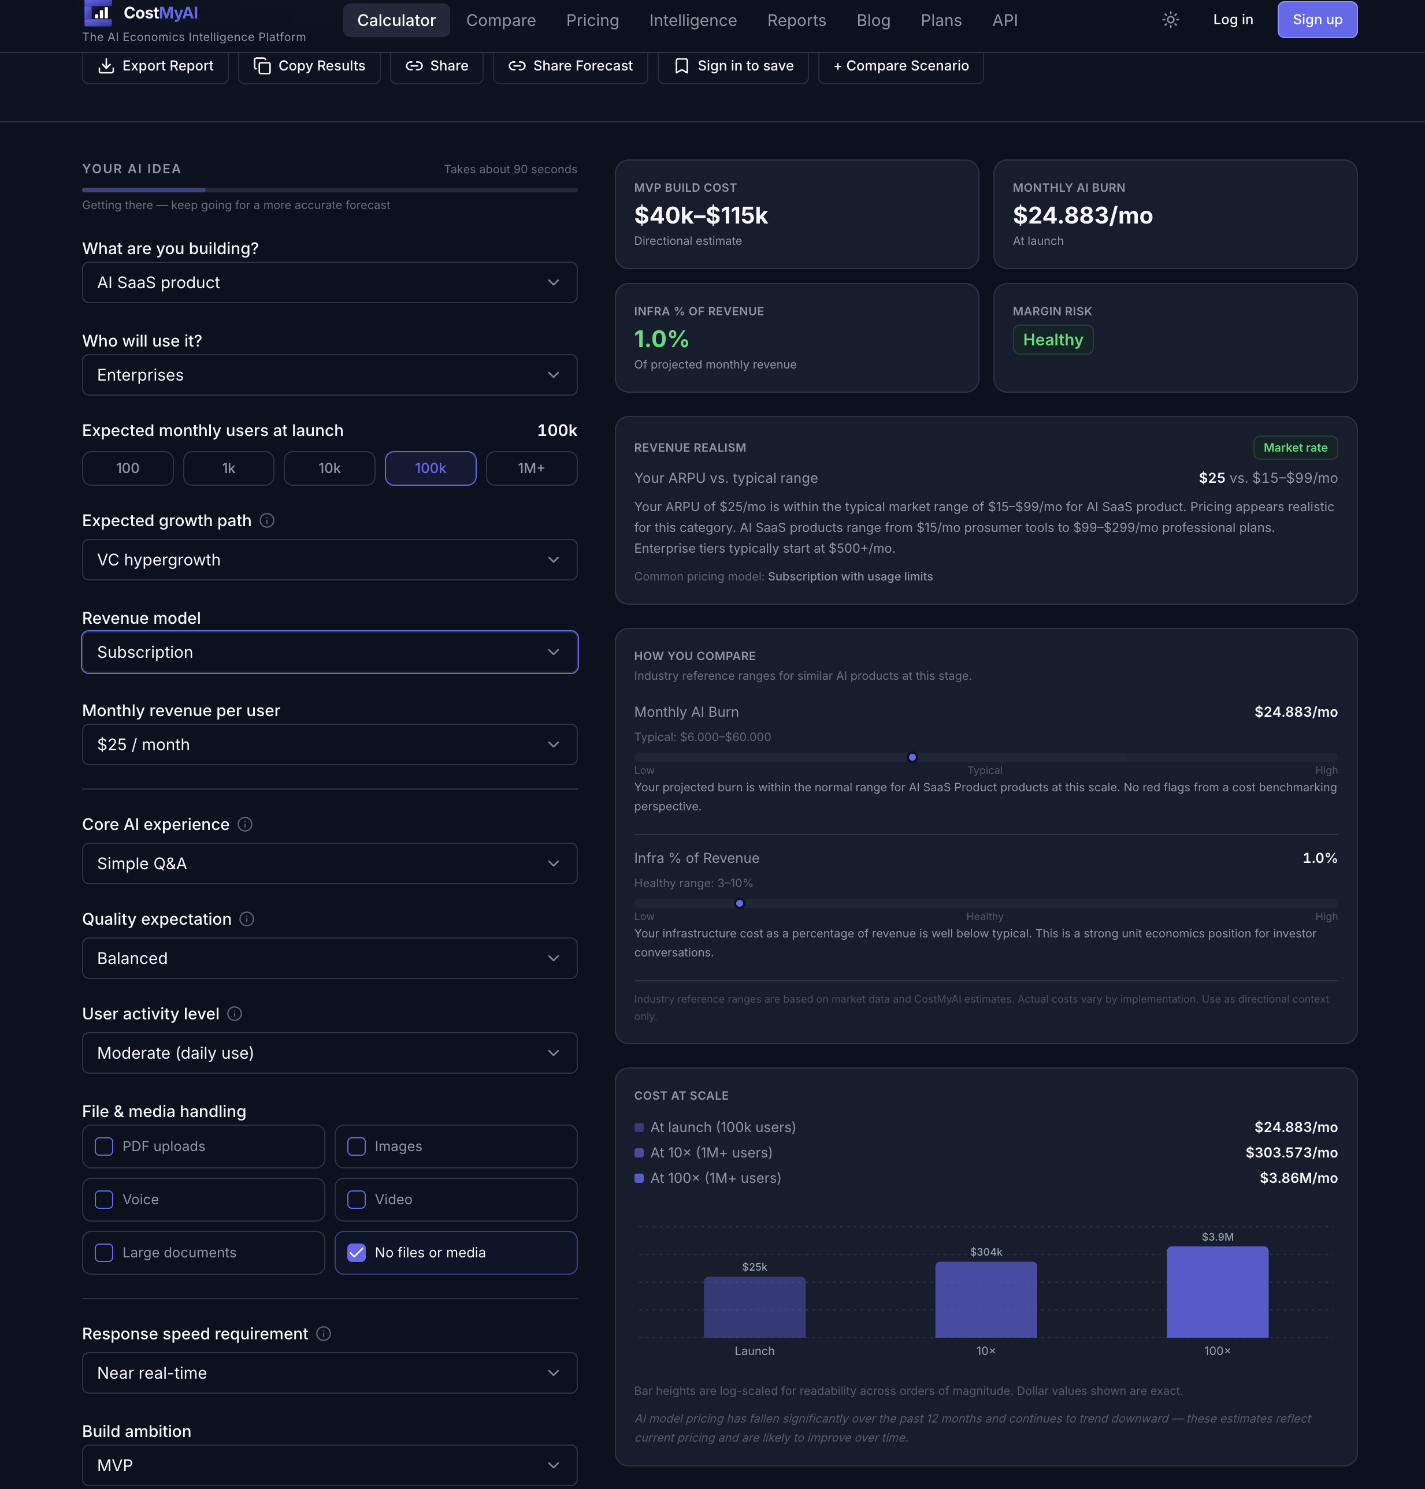Click the 10× bar in the cost chart

click(x=986, y=1300)
